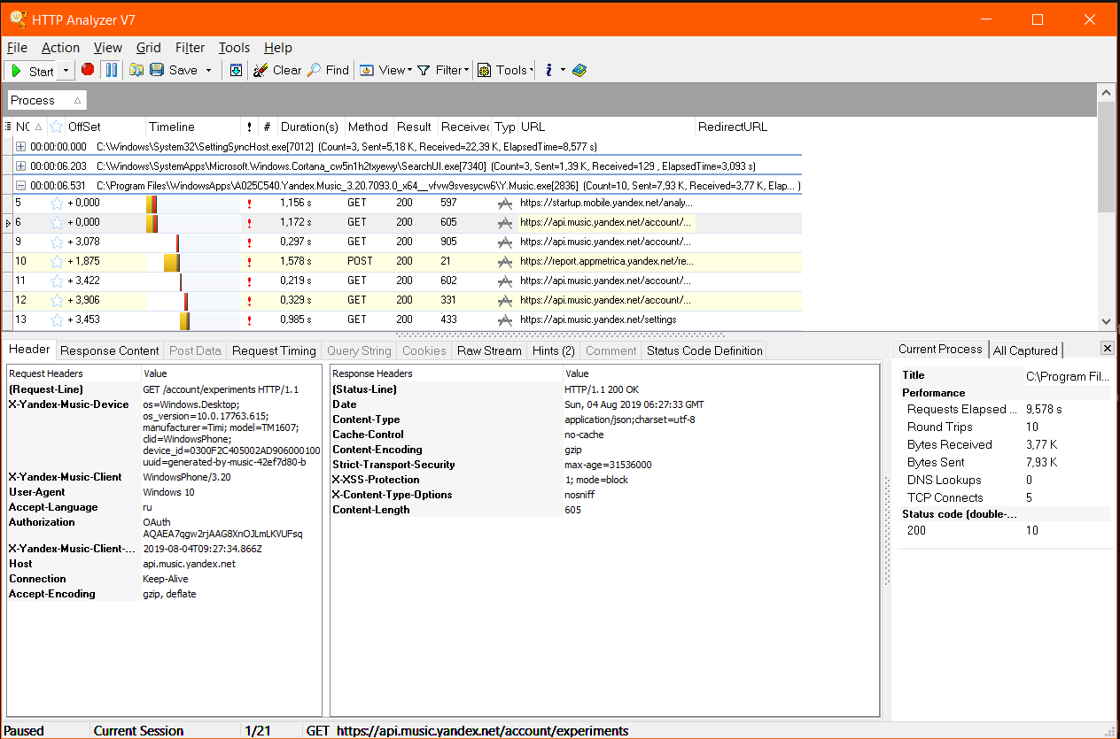
Task: Click the help book icon in toolbar
Action: 579,70
